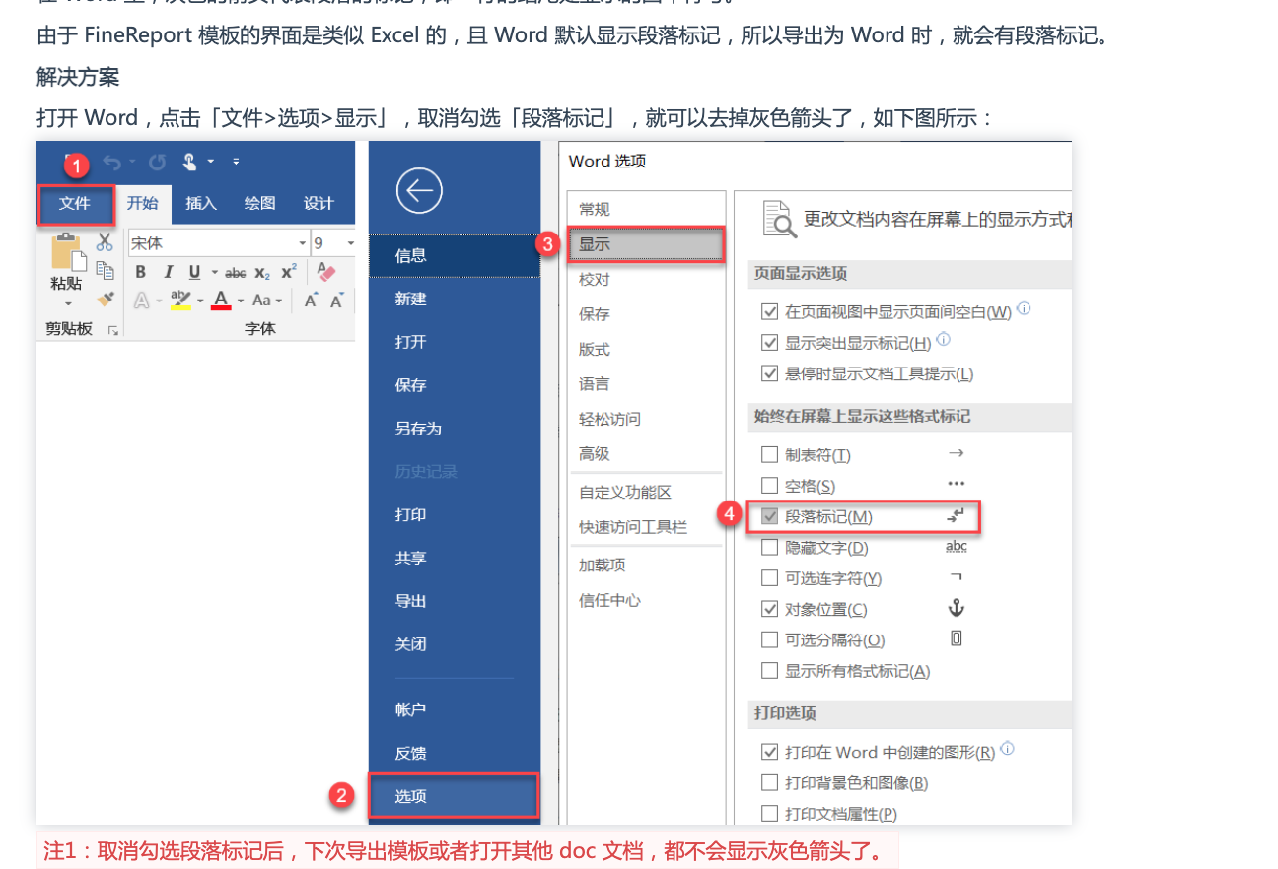This screenshot has width=1278, height=869.
Task: Select 高级 category in Word 选项
Action: 647,453
